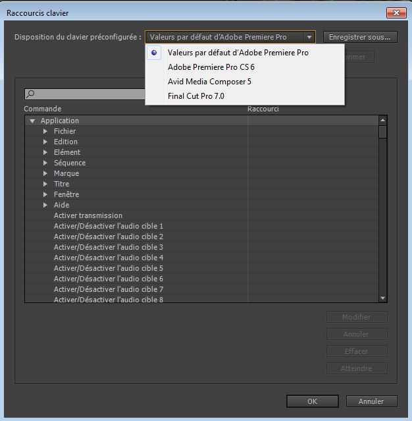Image resolution: width=412 pixels, height=421 pixels.
Task: Expand the Fenêtre category
Action: click(45, 194)
